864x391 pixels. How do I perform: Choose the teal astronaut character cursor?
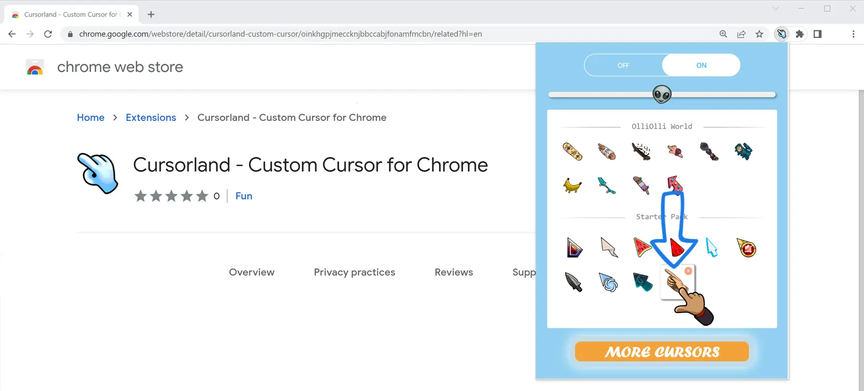pos(744,151)
